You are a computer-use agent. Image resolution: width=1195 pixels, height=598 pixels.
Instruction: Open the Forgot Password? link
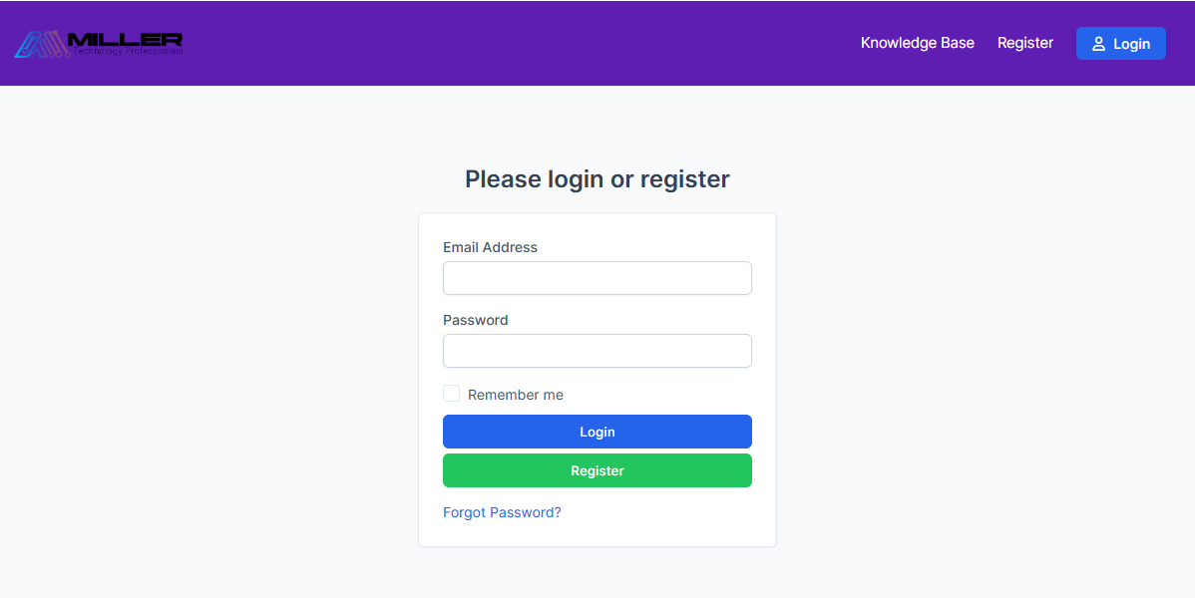[x=502, y=512]
